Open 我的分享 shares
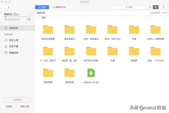 pyautogui.click(x=25, y=106)
